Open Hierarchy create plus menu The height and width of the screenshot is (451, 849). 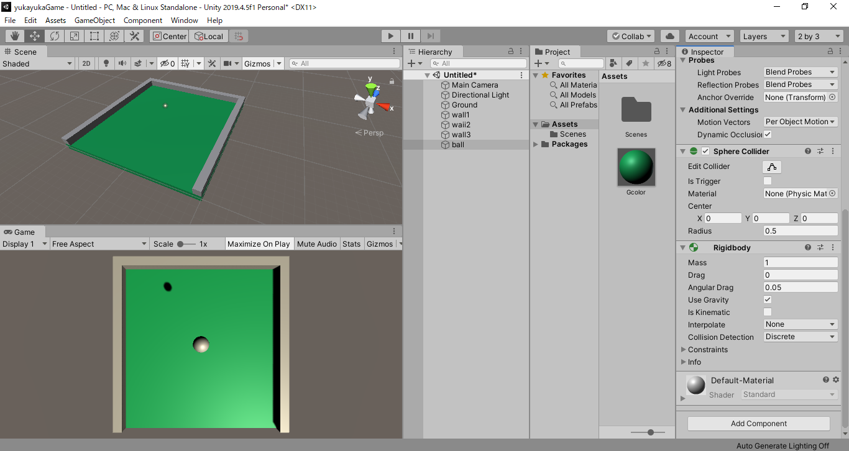click(x=414, y=63)
